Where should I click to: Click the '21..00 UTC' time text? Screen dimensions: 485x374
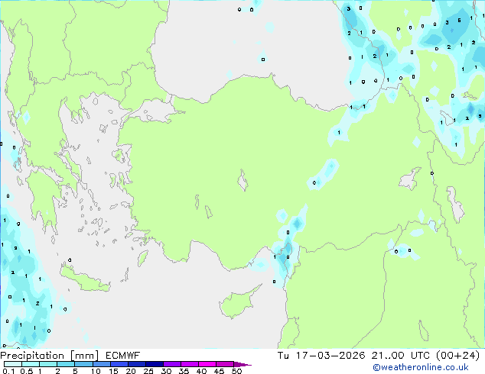401,356
